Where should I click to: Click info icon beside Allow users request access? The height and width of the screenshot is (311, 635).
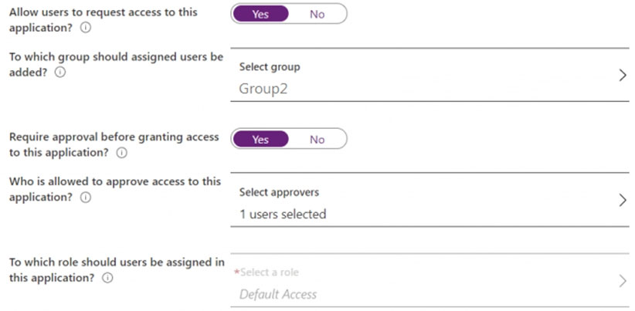pos(86,27)
